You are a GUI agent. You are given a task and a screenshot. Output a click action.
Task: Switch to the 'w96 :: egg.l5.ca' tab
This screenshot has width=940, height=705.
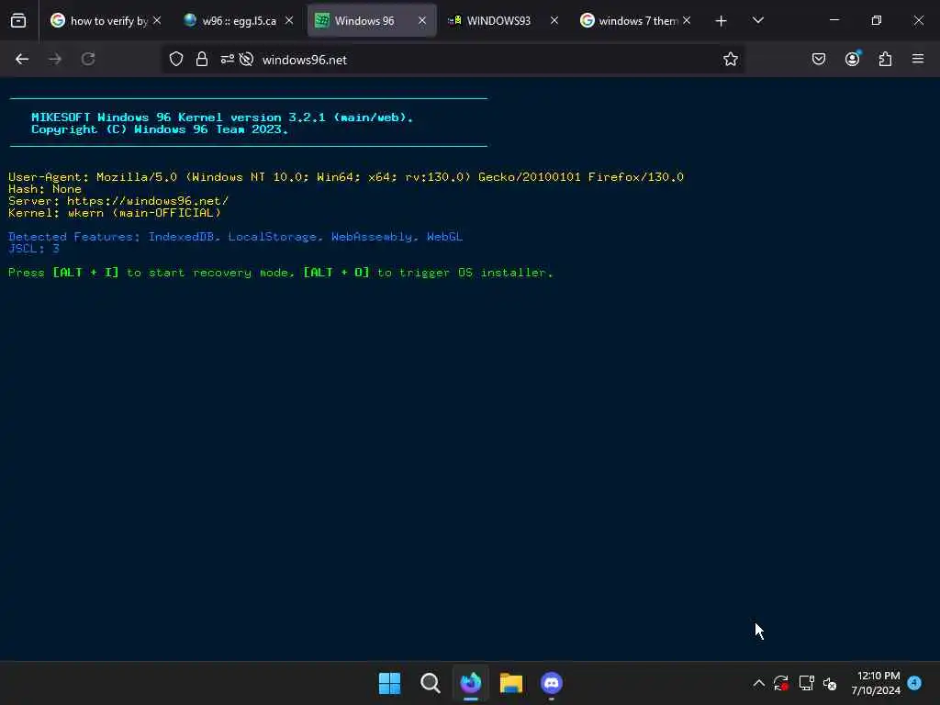[239, 21]
